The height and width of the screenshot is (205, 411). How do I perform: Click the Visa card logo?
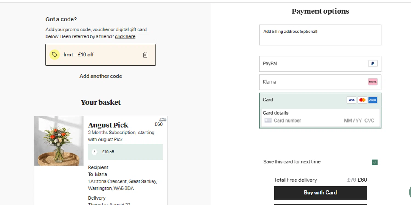(x=351, y=100)
